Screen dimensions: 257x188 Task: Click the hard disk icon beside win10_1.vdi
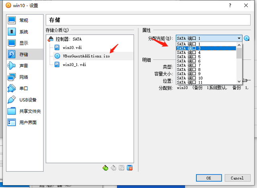pos(57,65)
